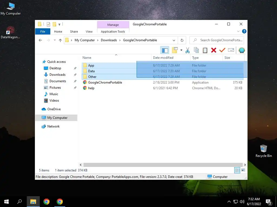Open dropdown arrow beside folder options icon
Viewport: 277px width, 207px height.
click(181, 50)
